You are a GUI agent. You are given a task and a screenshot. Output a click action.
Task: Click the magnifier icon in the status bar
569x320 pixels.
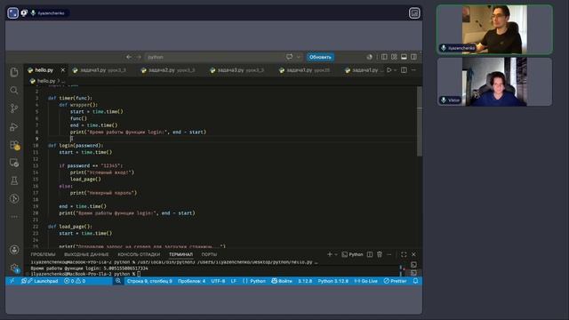pyautogui.click(x=118, y=281)
